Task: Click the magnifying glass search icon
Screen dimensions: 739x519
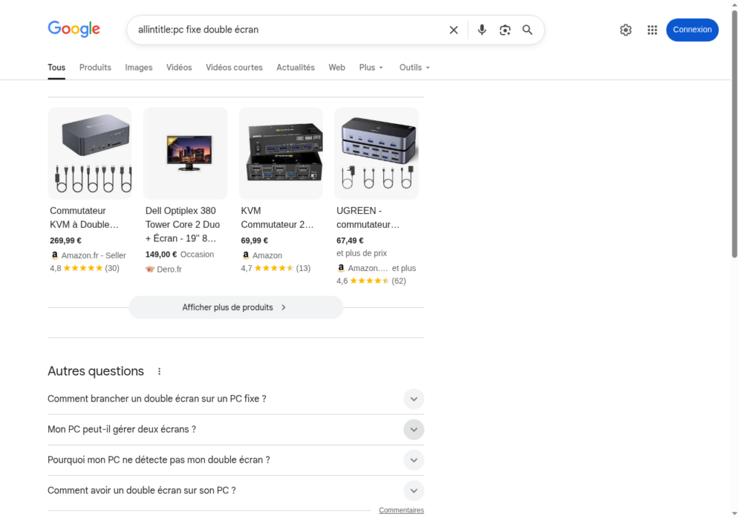Action: click(x=528, y=30)
